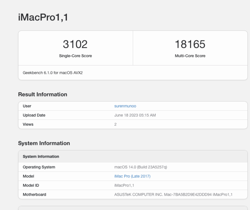Click the multi-core score 18165
Screen dimensions: 250x210
pos(190,44)
